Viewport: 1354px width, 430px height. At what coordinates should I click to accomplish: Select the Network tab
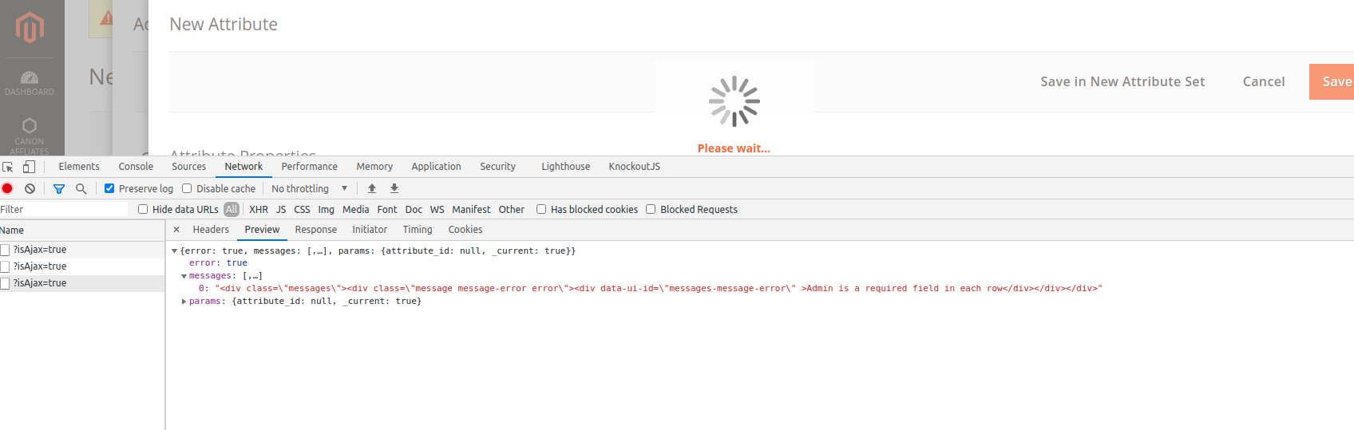[243, 167]
